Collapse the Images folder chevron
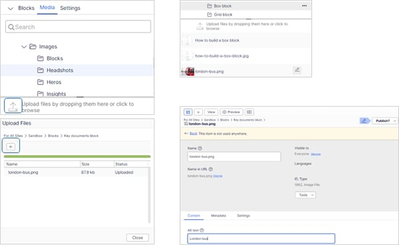The image size is (399, 245). point(24,46)
